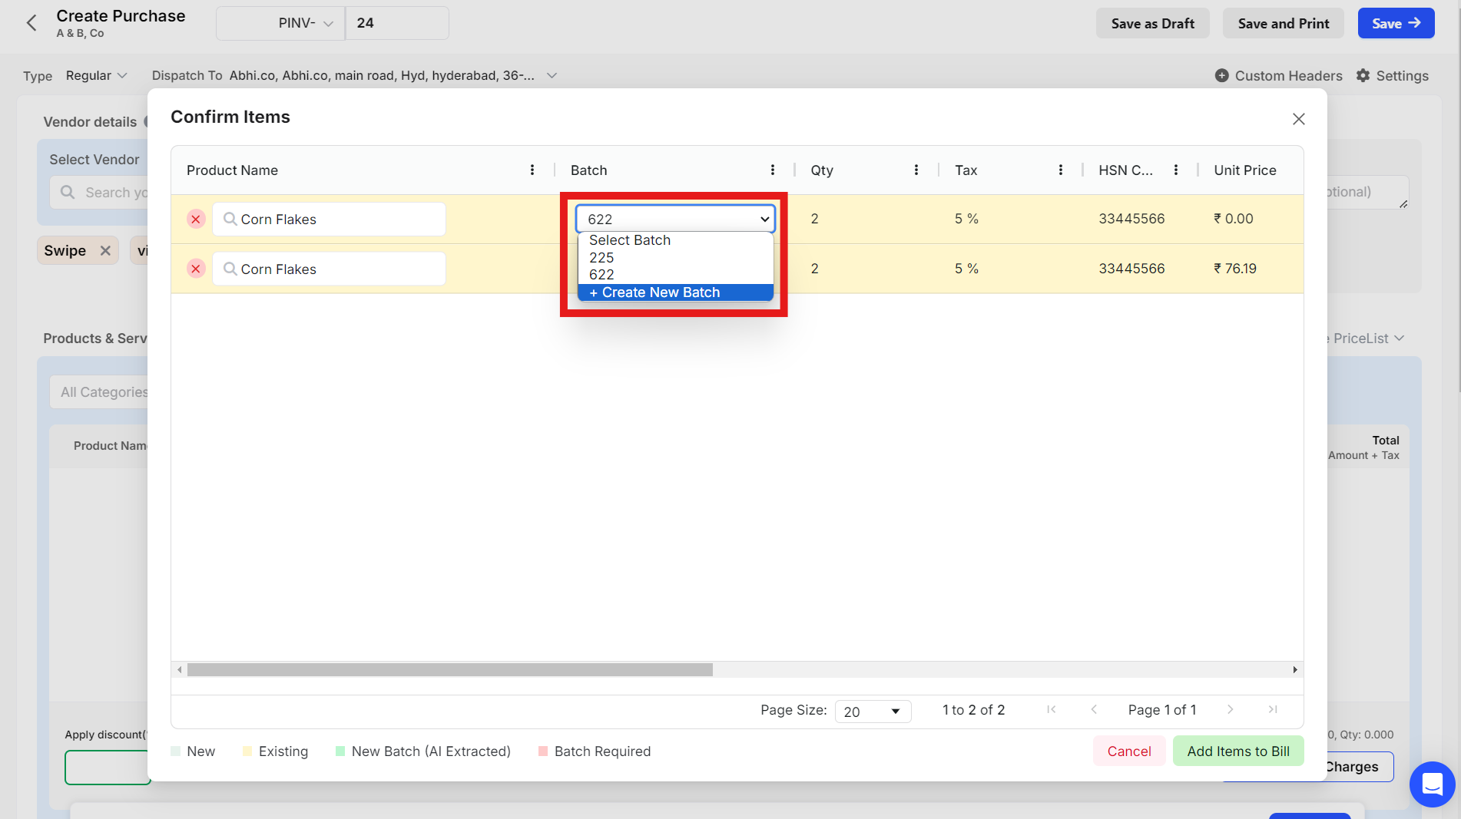Click Save as Draft button
Image resolution: width=1461 pixels, height=819 pixels.
[1152, 23]
